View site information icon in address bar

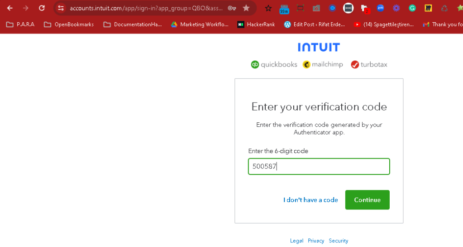pyautogui.click(x=61, y=8)
